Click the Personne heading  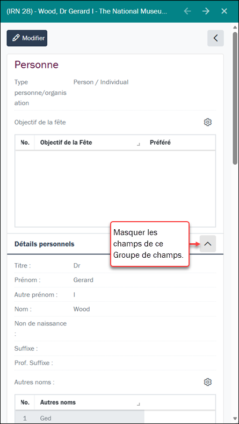pos(37,65)
